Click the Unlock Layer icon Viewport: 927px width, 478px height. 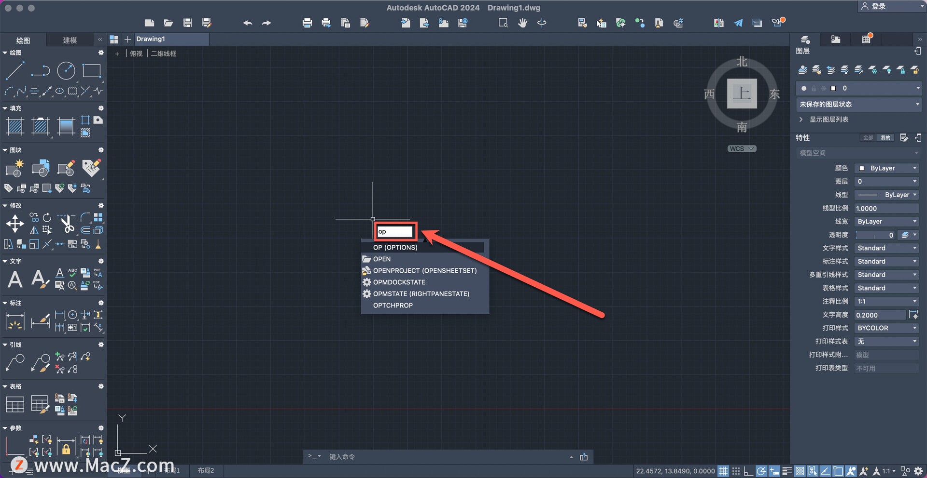(915, 70)
